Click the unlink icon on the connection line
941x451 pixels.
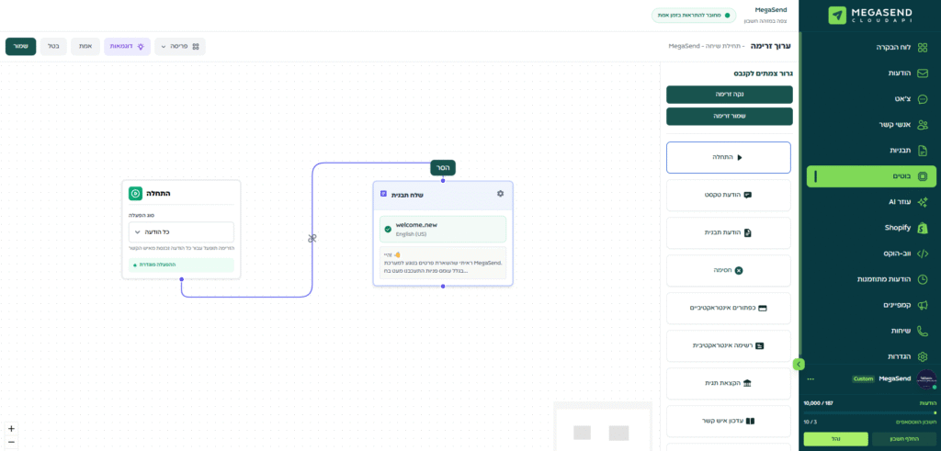click(312, 238)
